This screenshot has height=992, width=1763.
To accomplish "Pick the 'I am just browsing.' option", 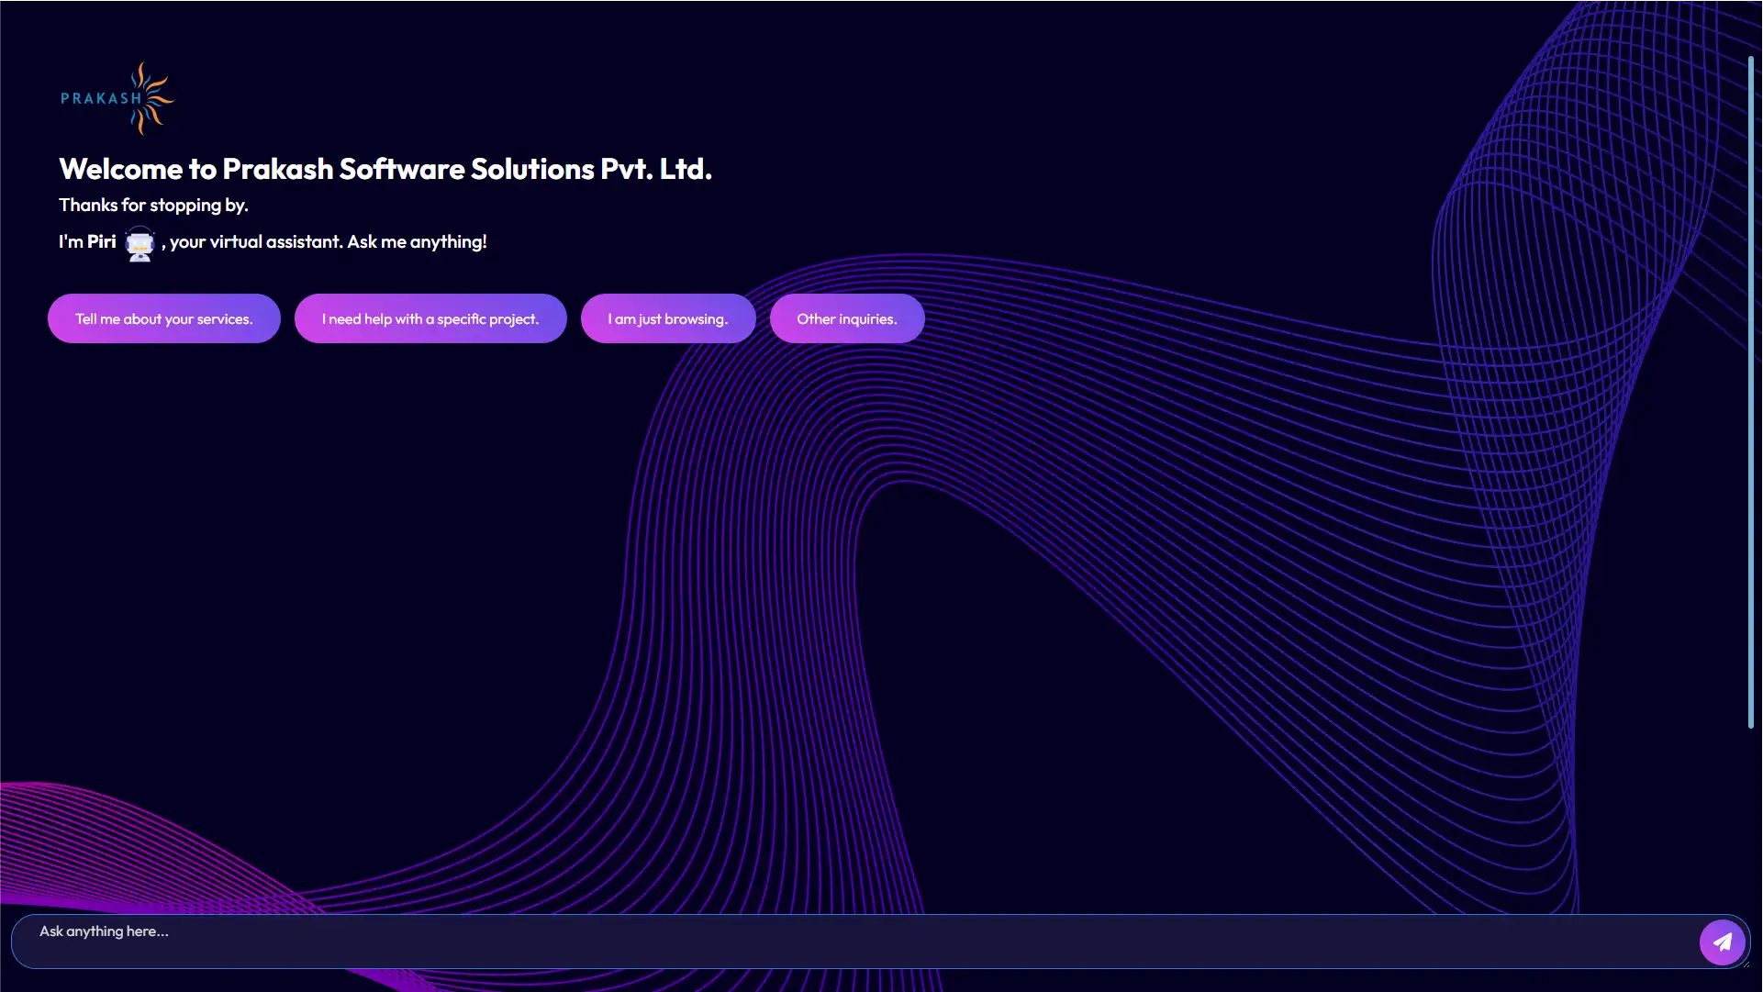I will pyautogui.click(x=668, y=318).
